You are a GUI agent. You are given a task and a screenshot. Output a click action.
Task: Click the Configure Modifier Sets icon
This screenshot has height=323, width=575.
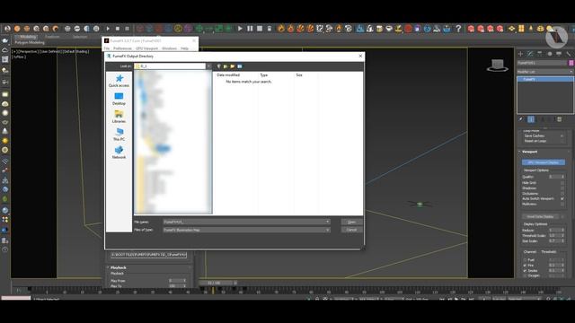tap(559, 119)
